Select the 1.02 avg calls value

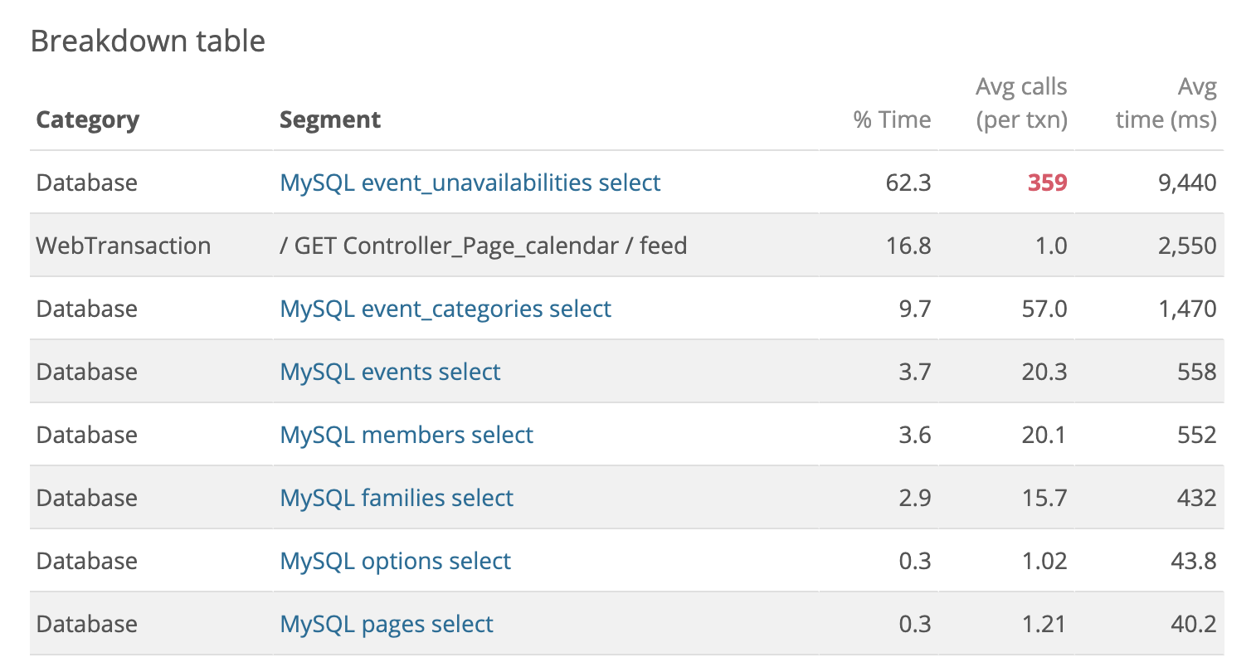point(1044,561)
